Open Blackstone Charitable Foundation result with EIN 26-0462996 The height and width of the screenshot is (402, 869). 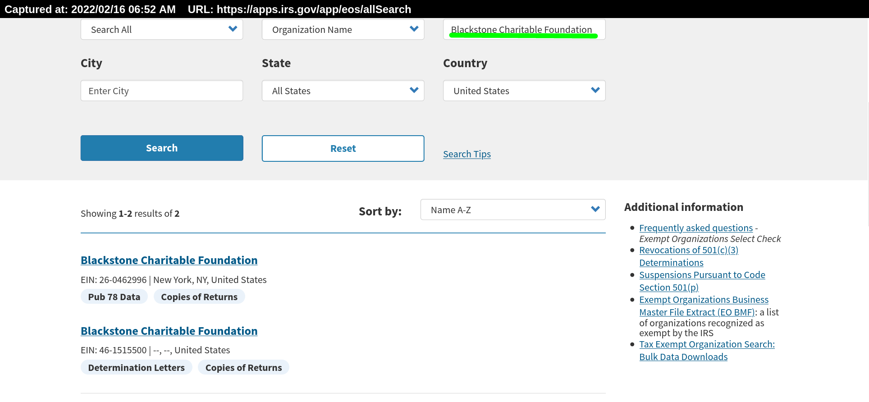click(169, 260)
